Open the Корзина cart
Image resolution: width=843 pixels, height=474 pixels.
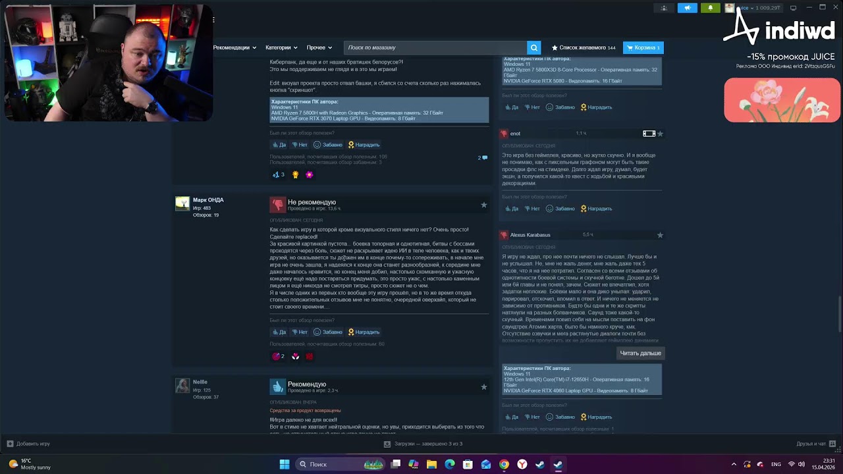coord(643,47)
